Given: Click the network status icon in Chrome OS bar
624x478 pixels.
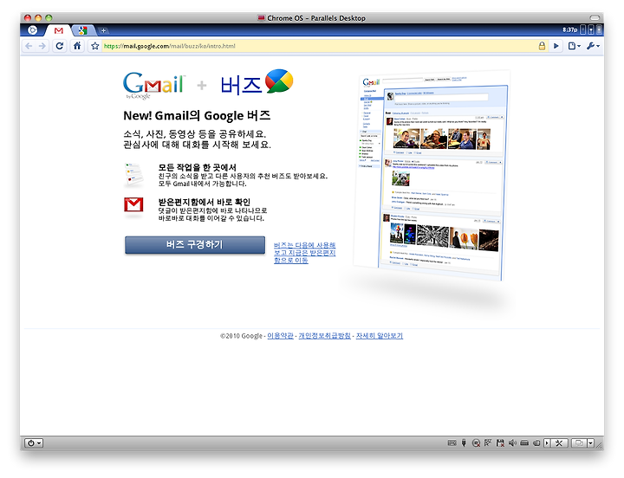Looking at the screenshot, I should tap(583, 29).
